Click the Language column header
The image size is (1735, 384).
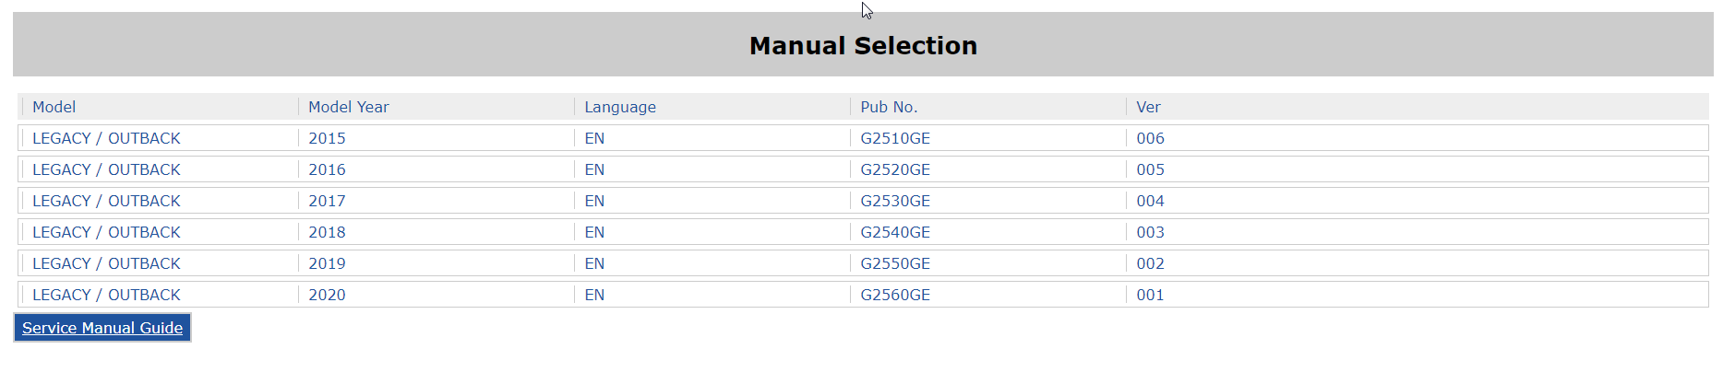tap(620, 107)
